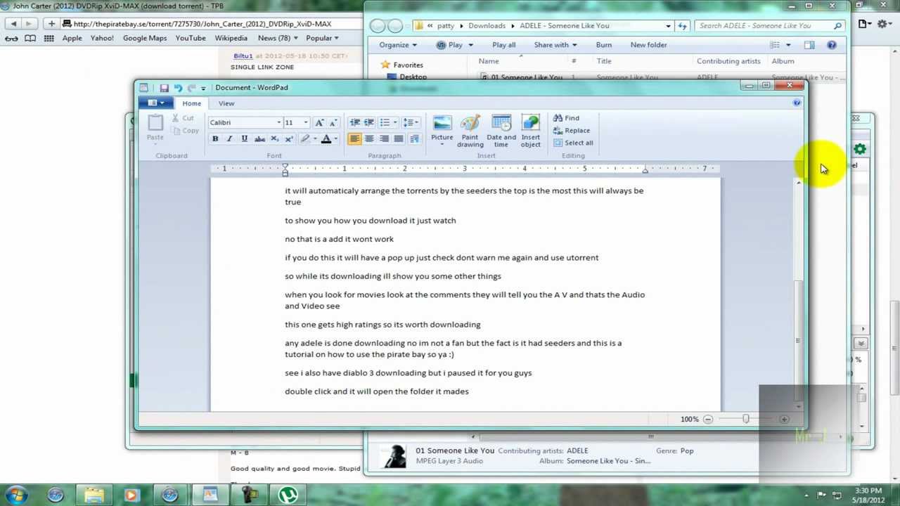
Task: Click the Safari address bar URL field
Action: (x=211, y=24)
